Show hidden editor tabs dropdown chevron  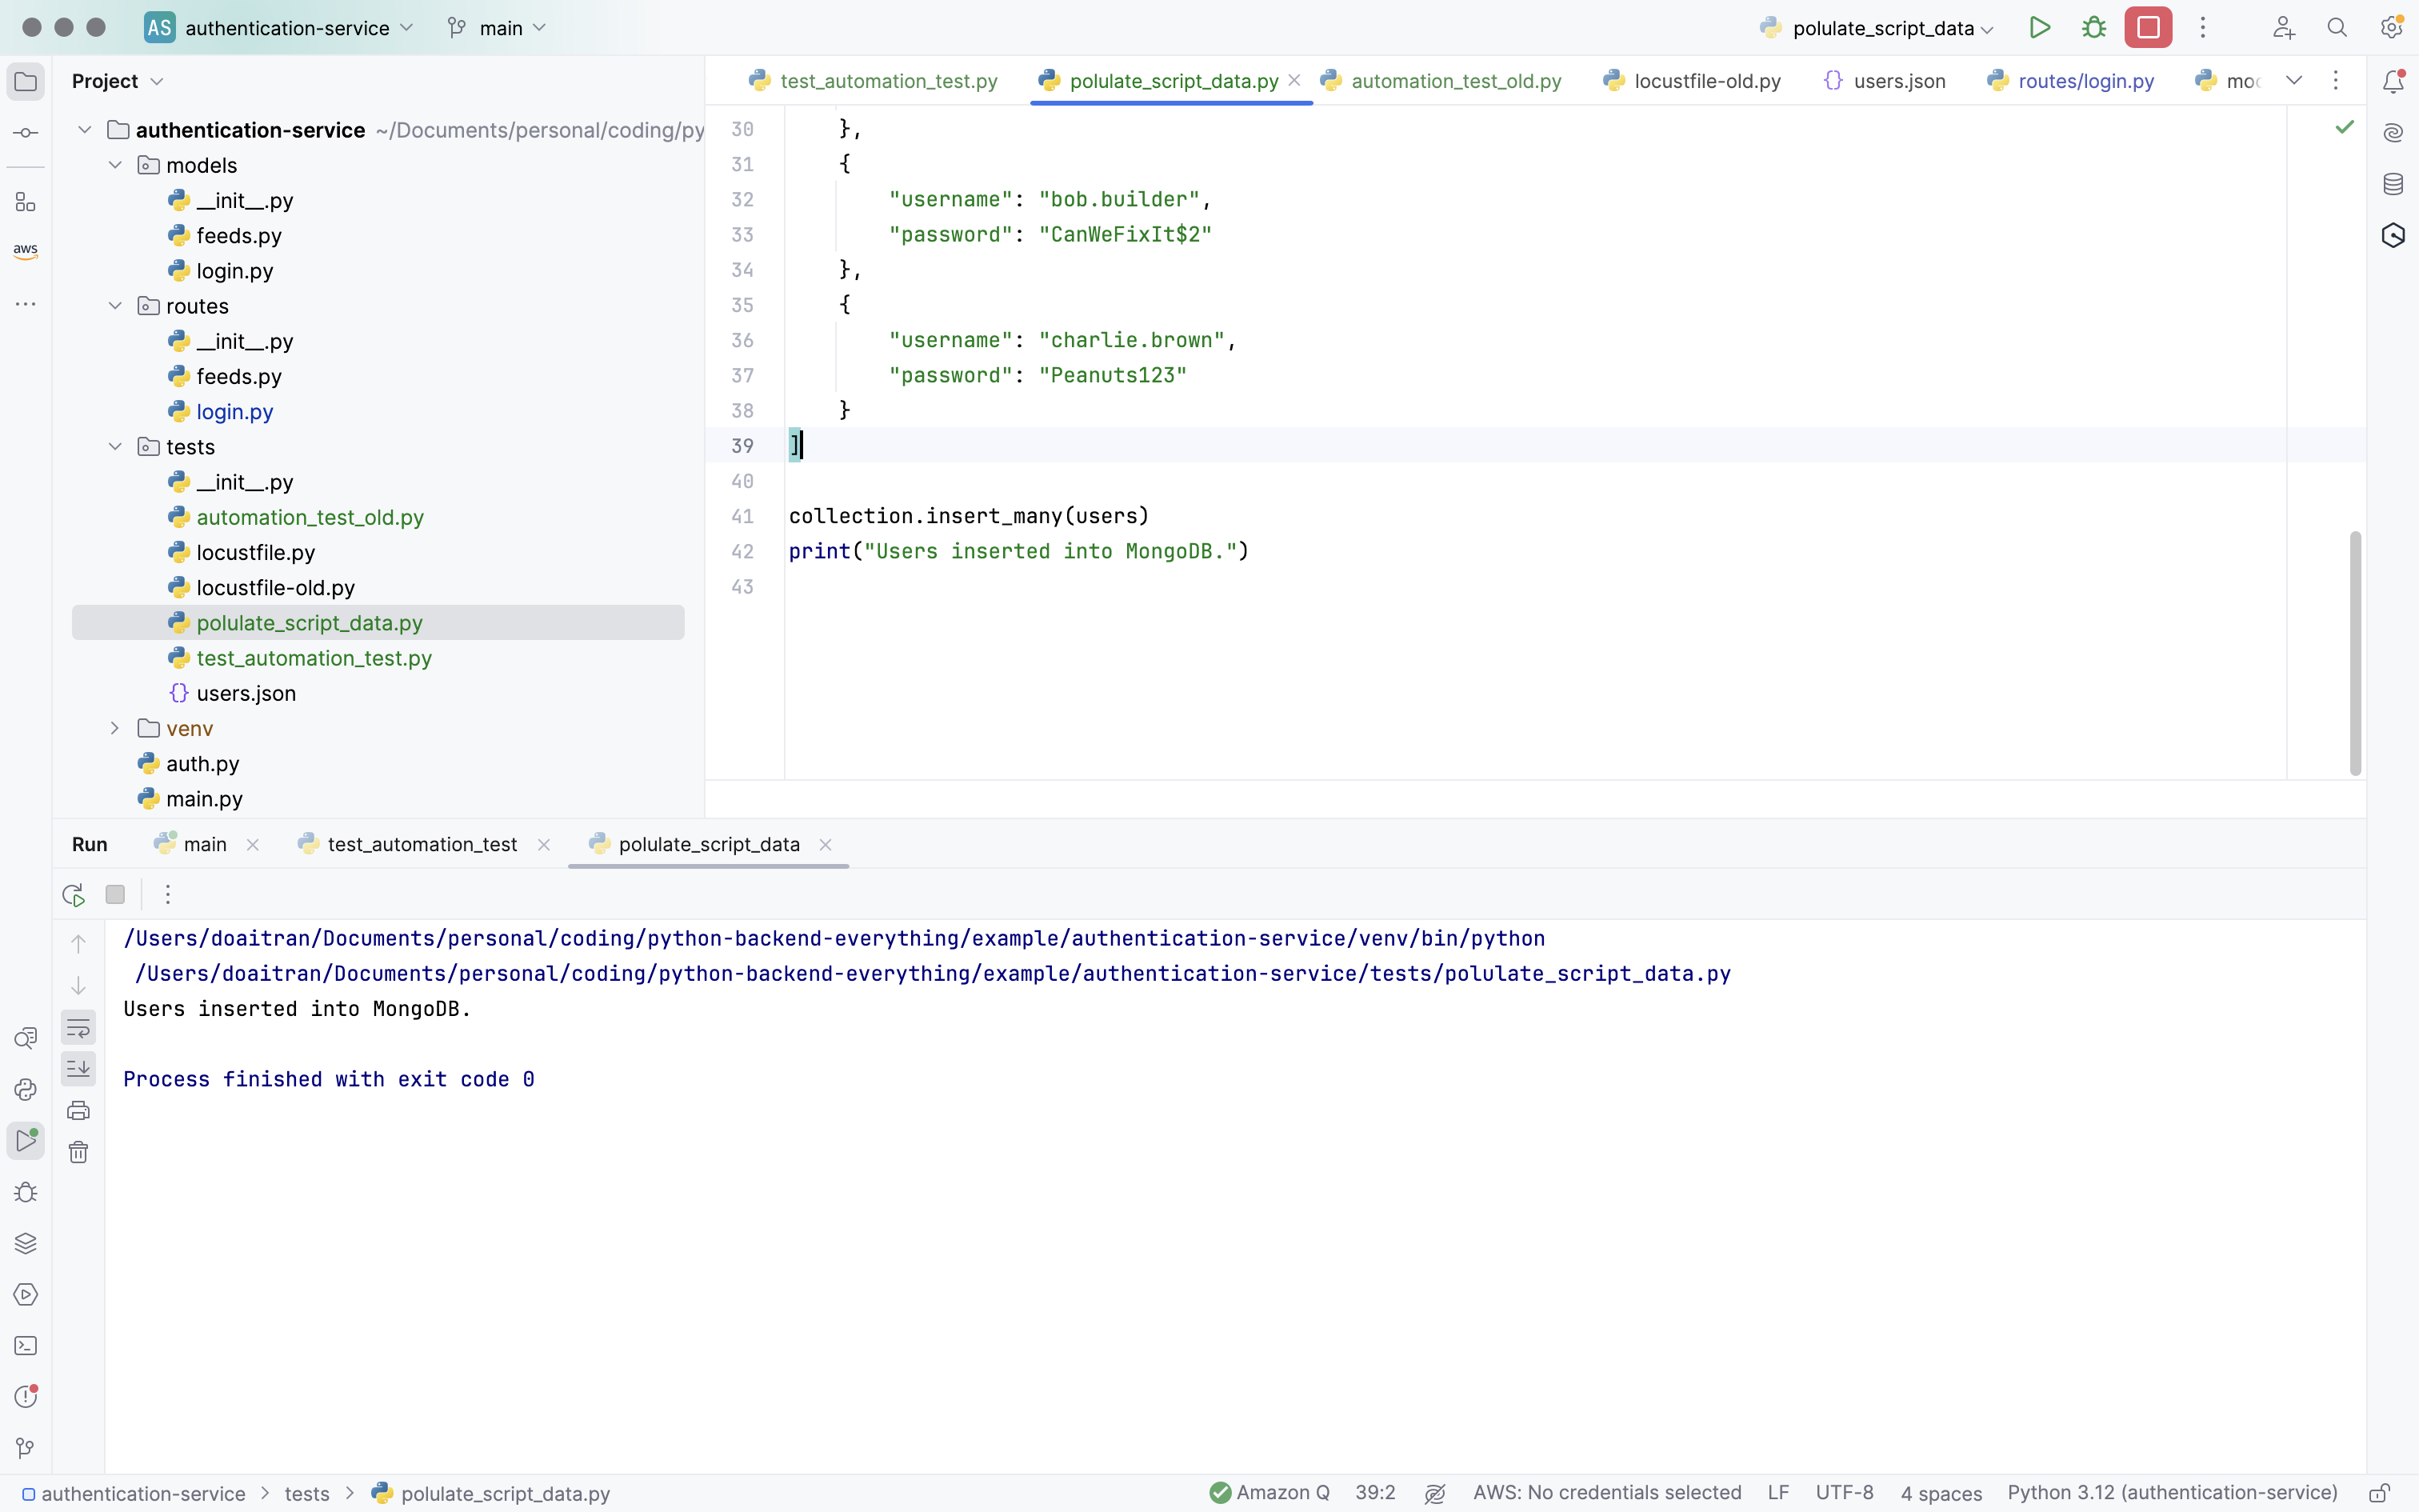click(x=2294, y=81)
